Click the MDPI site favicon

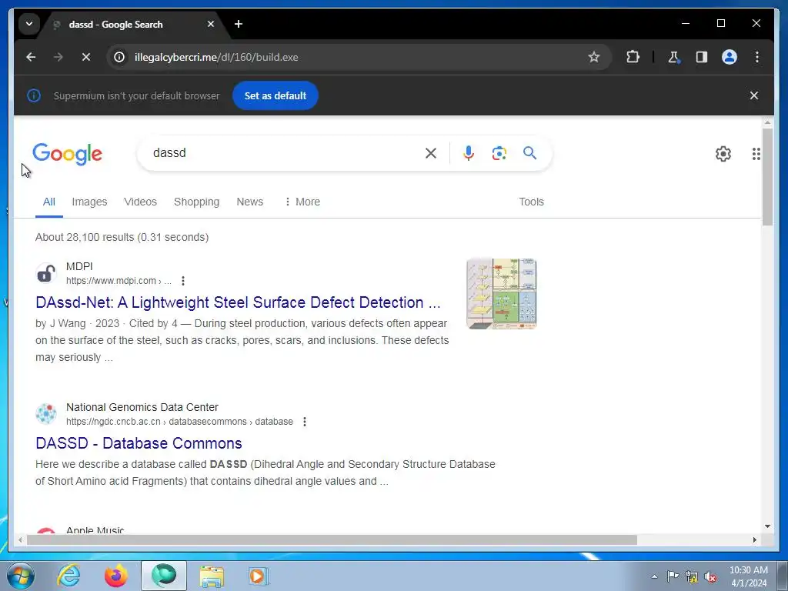point(46,274)
